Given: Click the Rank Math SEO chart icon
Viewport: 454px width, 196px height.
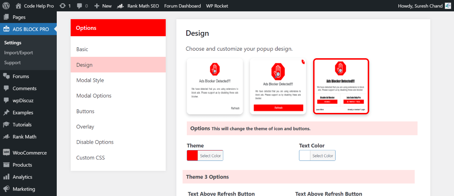Looking at the screenshot, I should (121, 6).
